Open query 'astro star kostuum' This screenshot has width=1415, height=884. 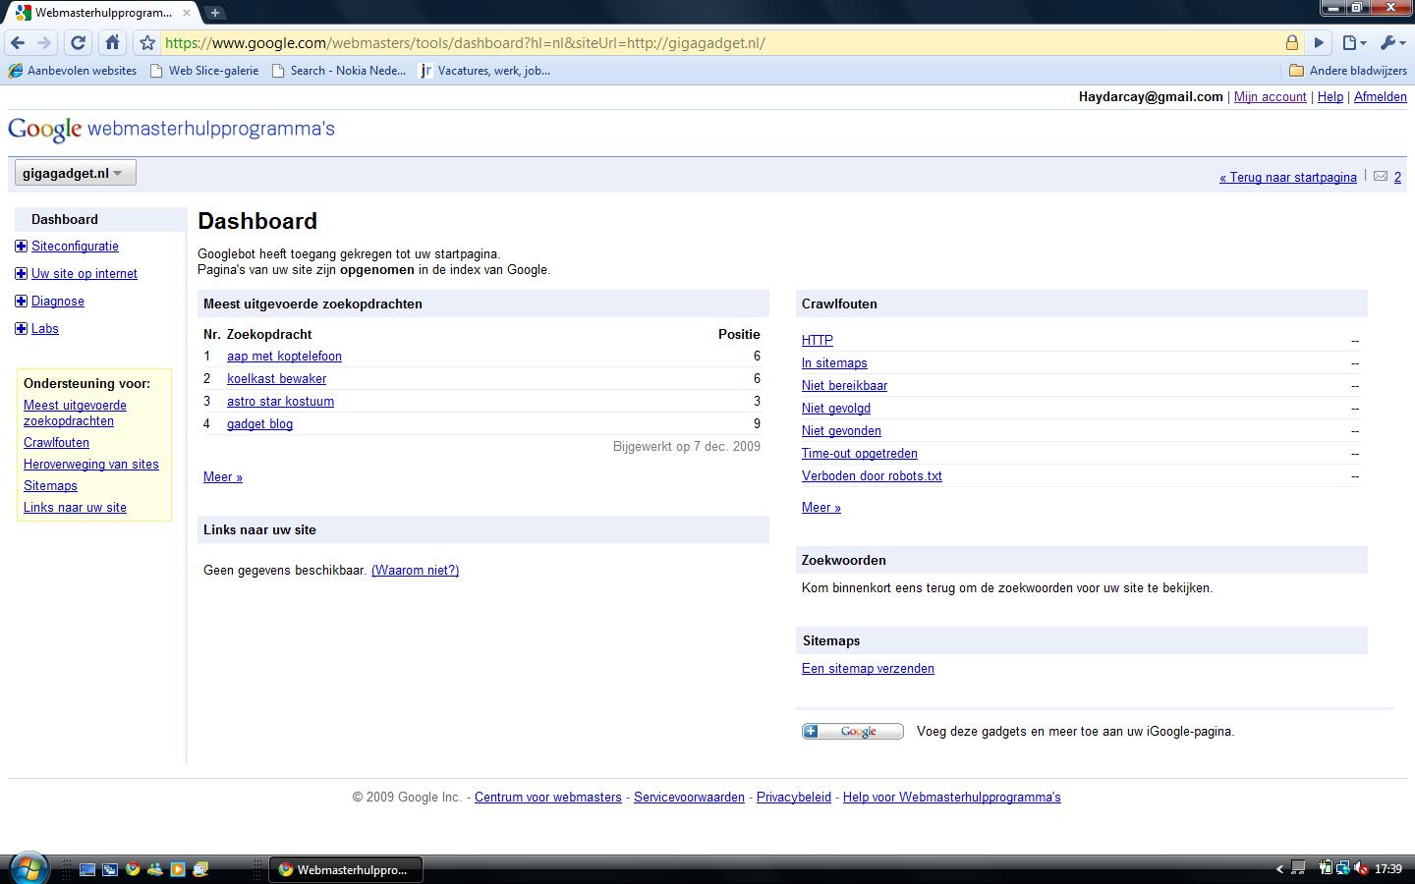click(280, 402)
